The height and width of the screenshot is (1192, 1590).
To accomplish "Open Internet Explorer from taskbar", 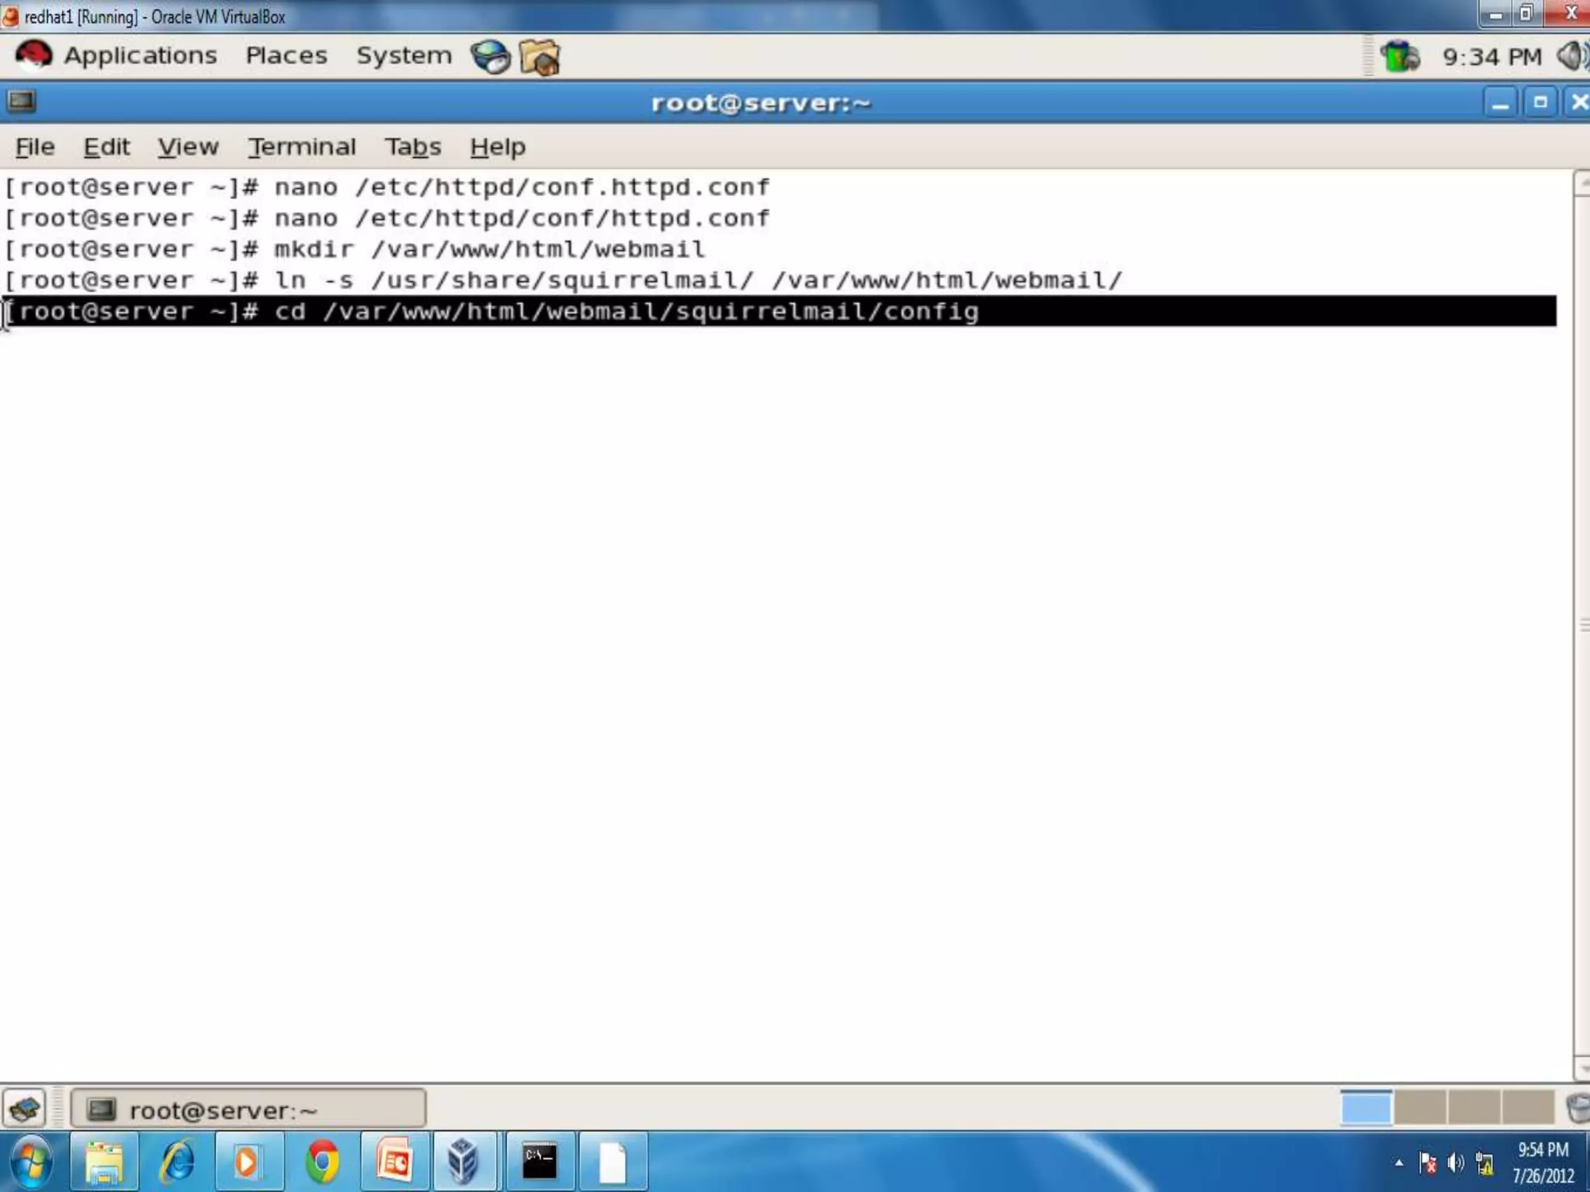I will [x=177, y=1162].
